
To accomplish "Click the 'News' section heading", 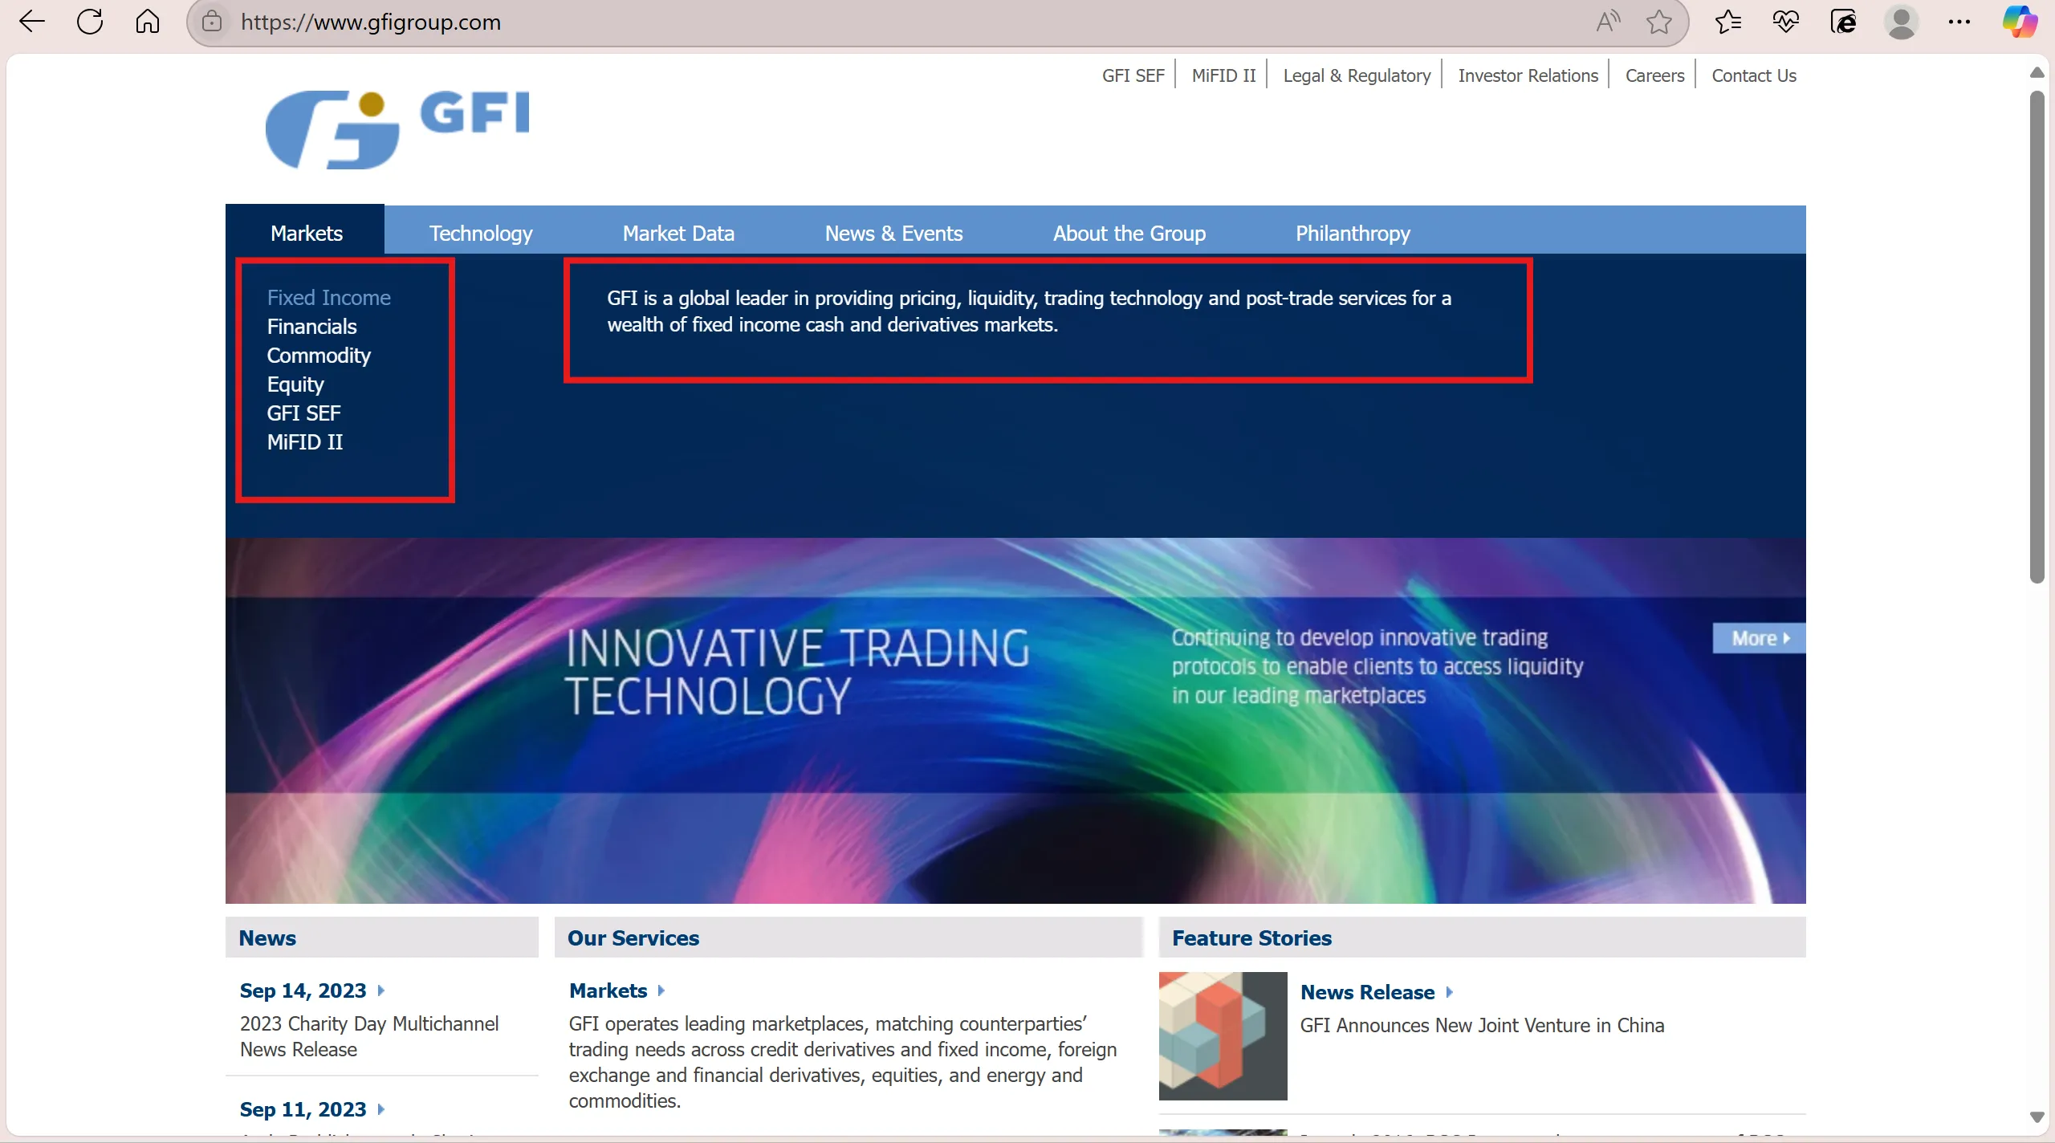I will pos(267,938).
